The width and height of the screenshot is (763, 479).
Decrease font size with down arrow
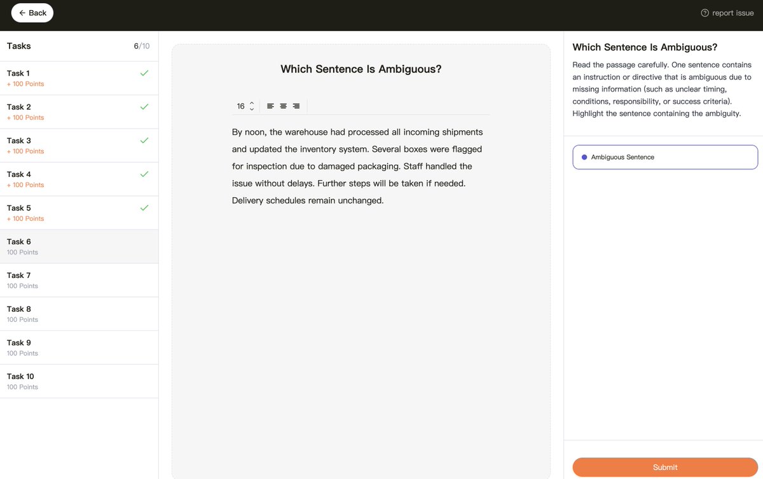(252, 109)
